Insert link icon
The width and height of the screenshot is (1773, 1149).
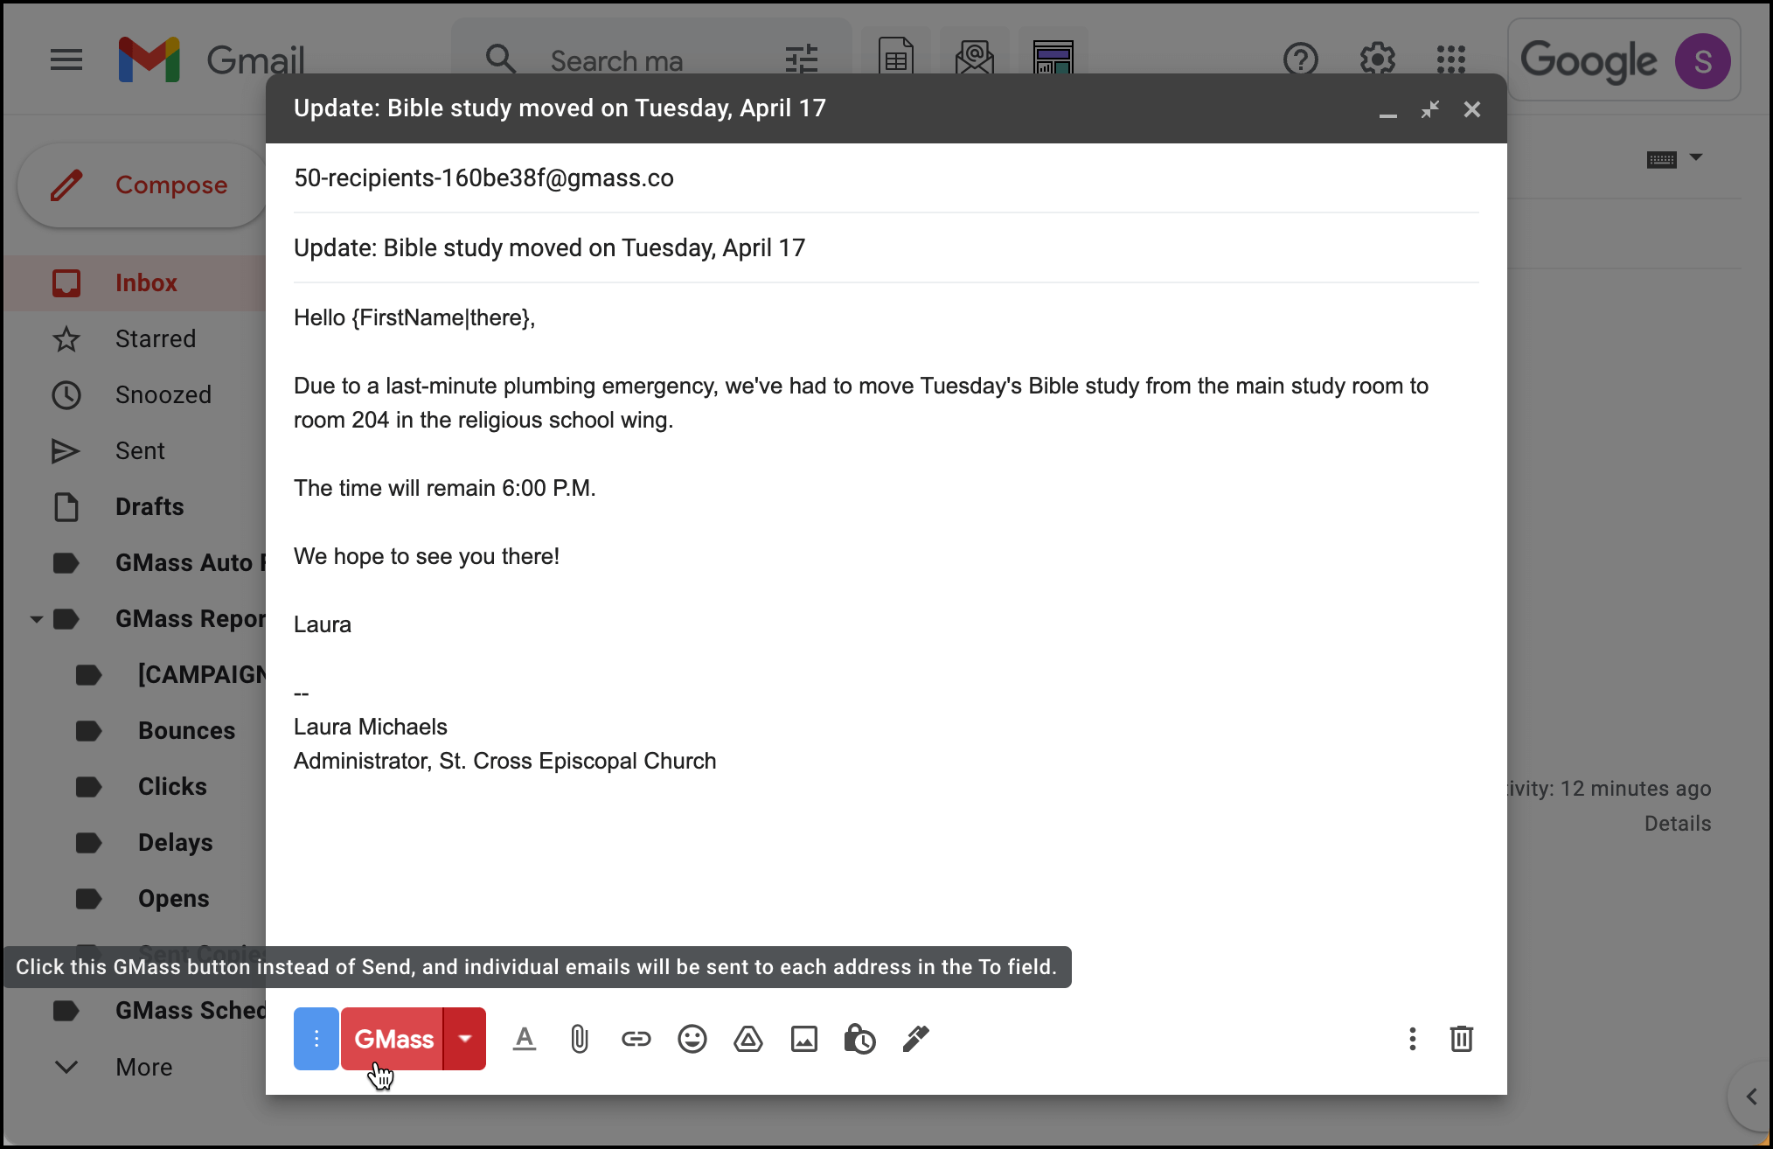(x=636, y=1039)
